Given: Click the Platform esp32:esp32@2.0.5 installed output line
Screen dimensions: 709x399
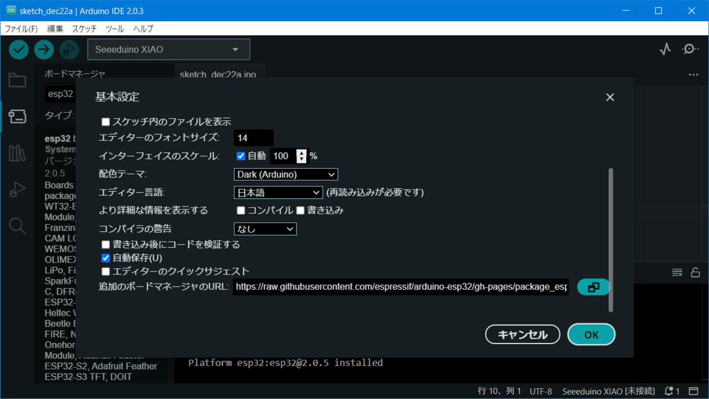Looking at the screenshot, I should tap(285, 362).
